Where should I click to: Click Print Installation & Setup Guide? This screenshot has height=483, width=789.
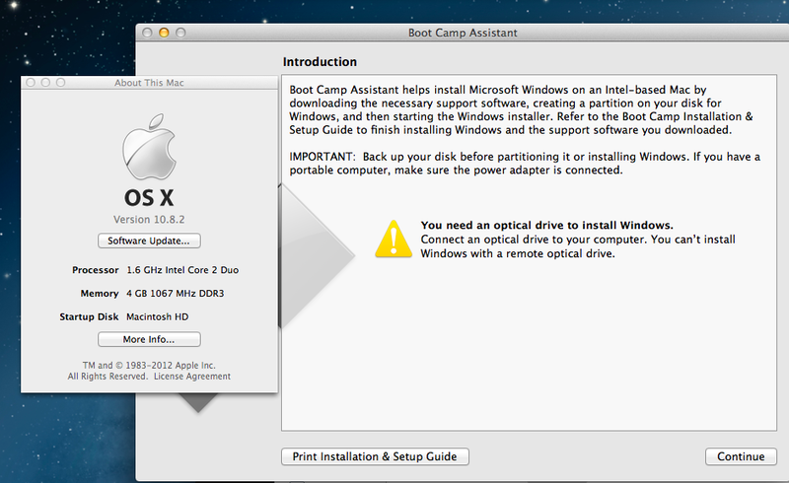(x=375, y=456)
